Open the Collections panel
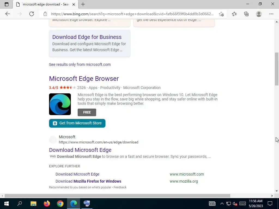 coord(246,14)
